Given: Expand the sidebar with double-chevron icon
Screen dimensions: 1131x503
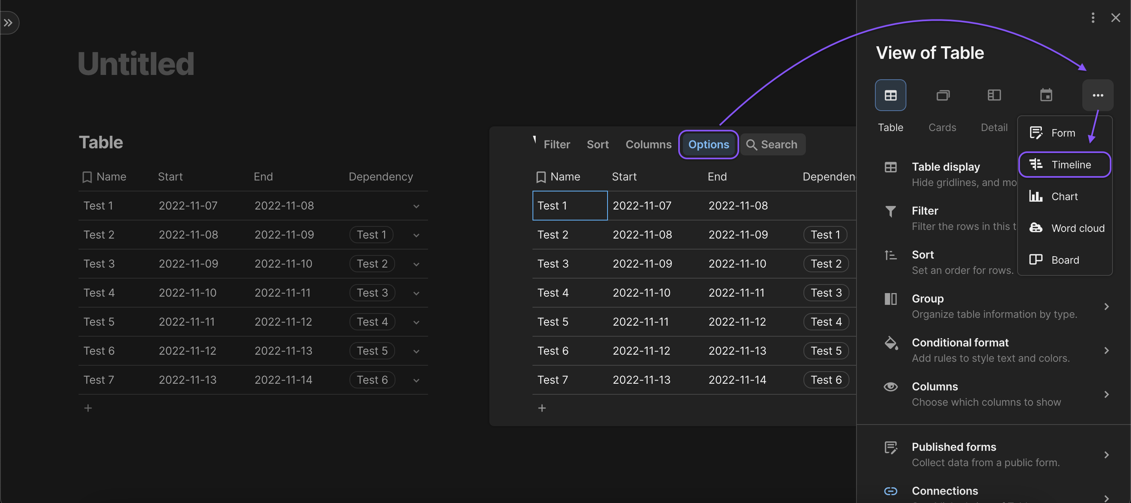Looking at the screenshot, I should (x=8, y=23).
